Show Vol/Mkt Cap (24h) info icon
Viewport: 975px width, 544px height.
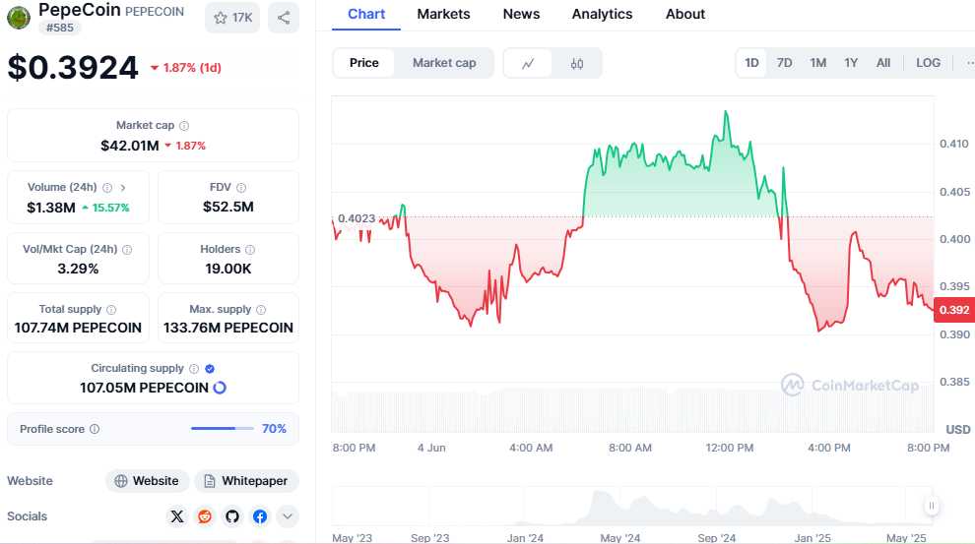pos(127,250)
